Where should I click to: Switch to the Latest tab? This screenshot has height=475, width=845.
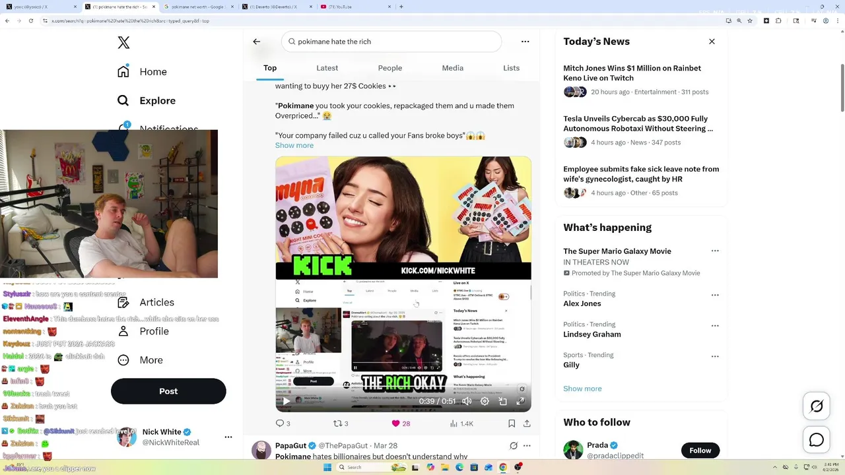pos(327,68)
